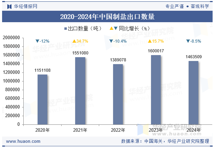This screenshot has width=214, height=148.
Task: Click the 出口数量 legend square marker
Action: click(x=65, y=29)
